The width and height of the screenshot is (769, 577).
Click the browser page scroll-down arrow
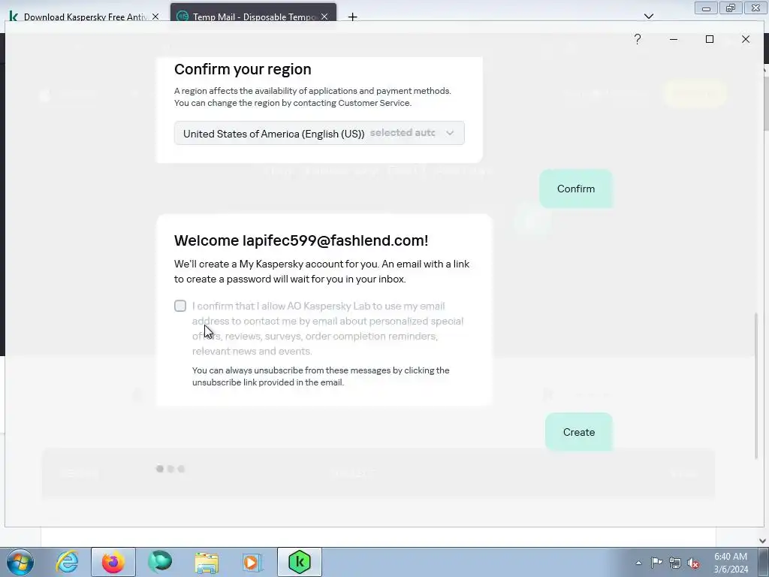coord(763,541)
